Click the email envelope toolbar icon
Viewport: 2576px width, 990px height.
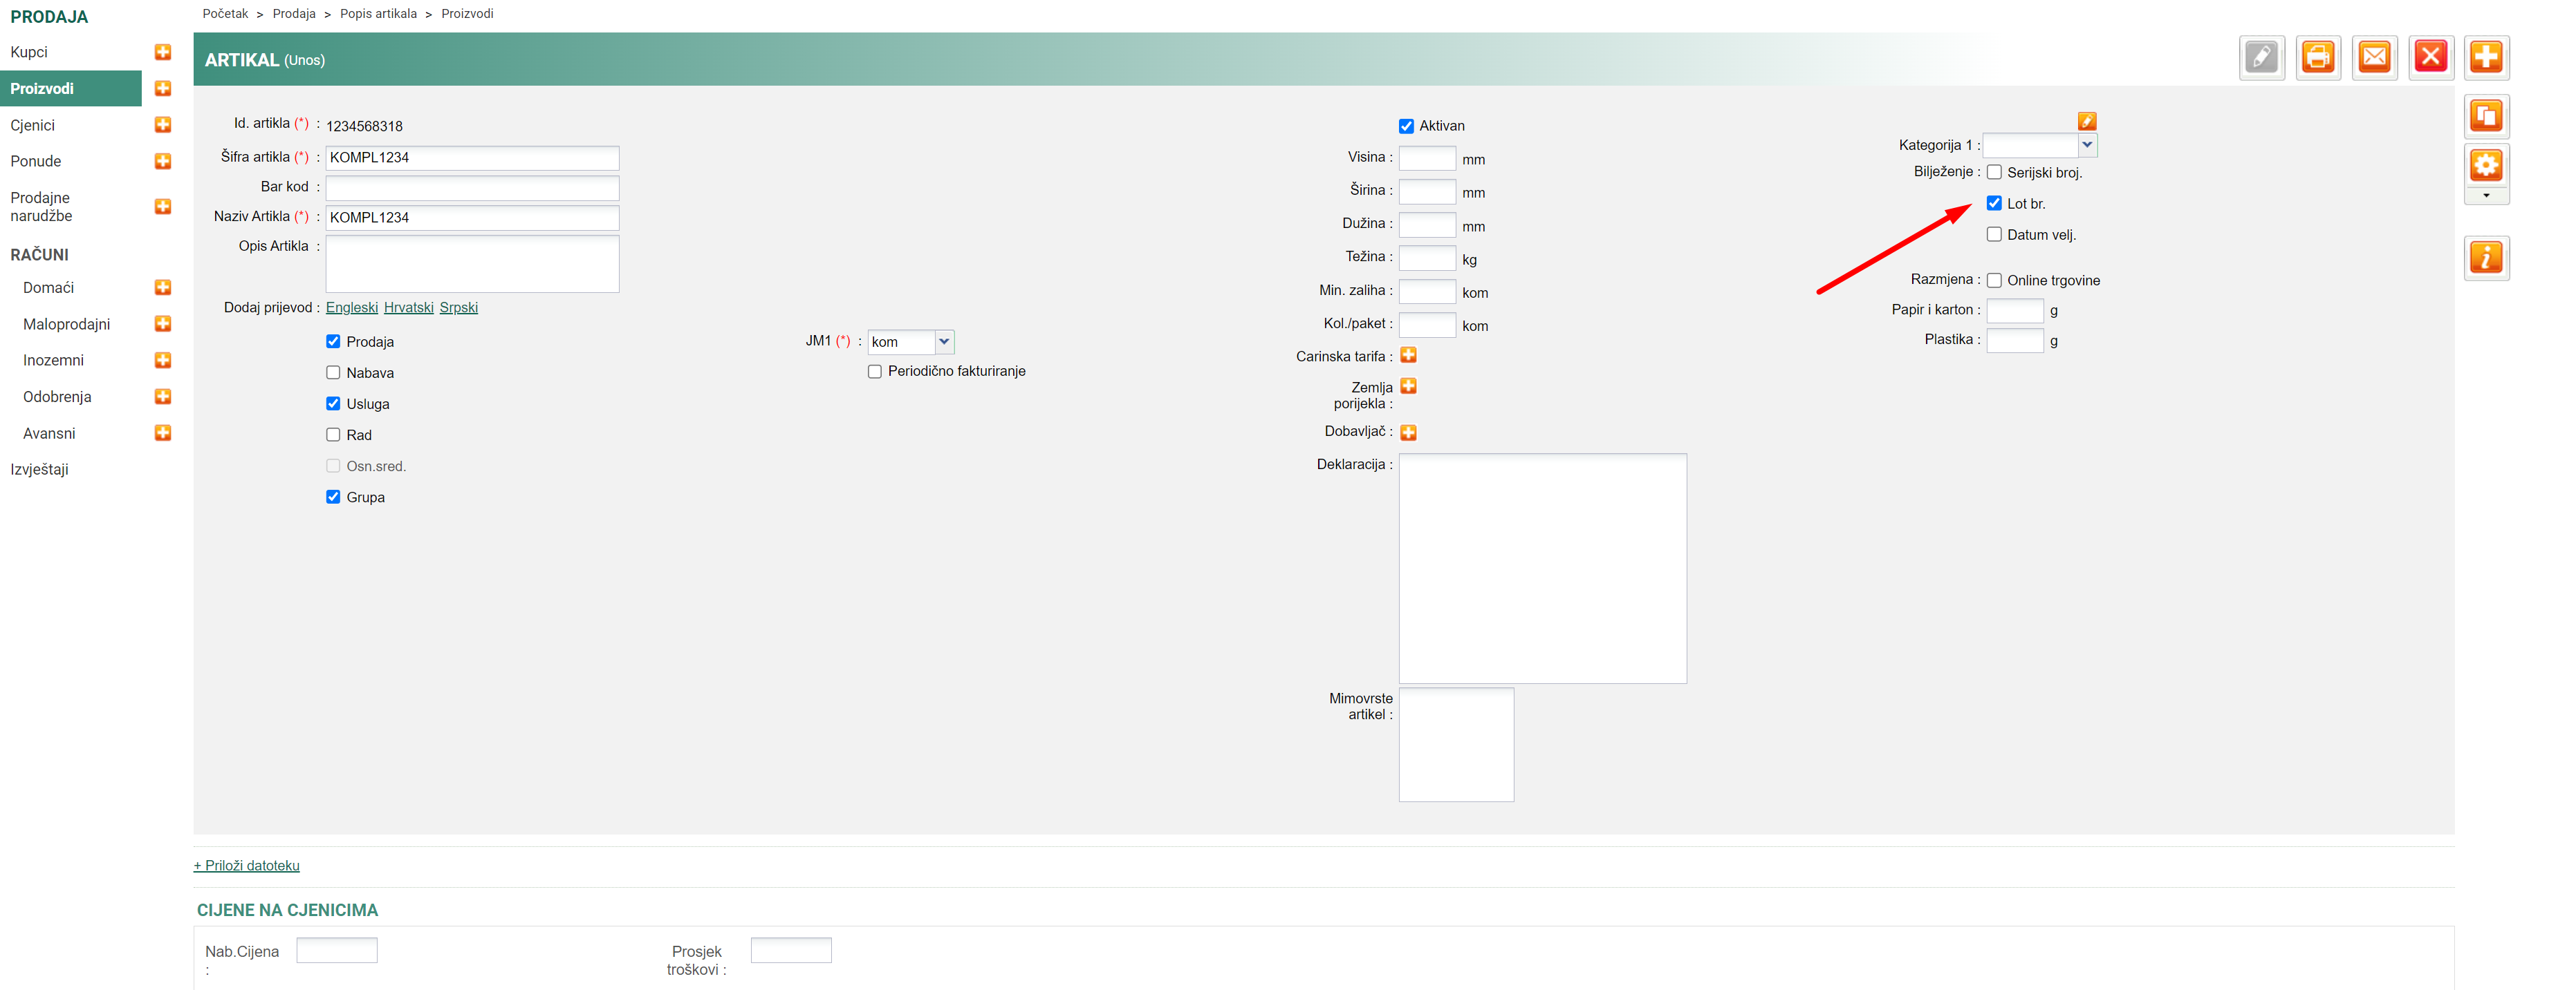[x=2374, y=57]
